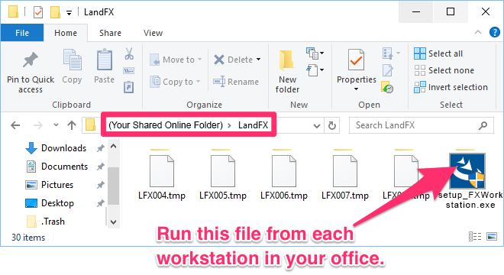Viewport: 504px width, 275px height.
Task: Click the New folder icon
Action: click(286, 60)
